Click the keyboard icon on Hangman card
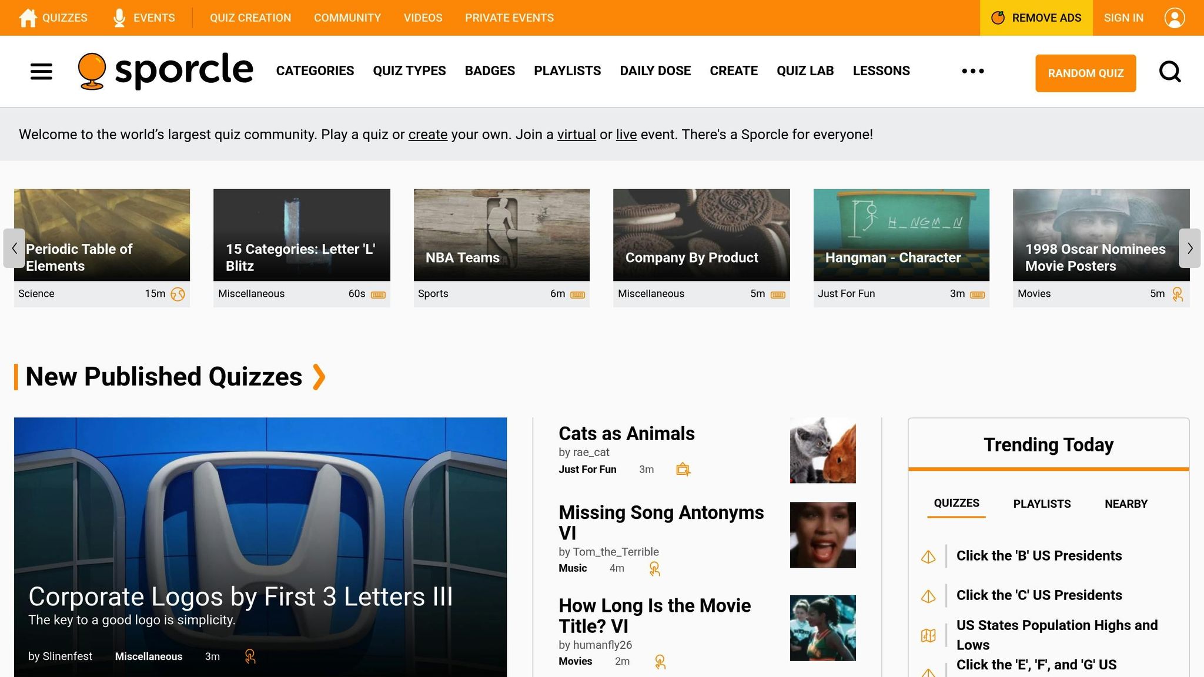 [x=977, y=294]
